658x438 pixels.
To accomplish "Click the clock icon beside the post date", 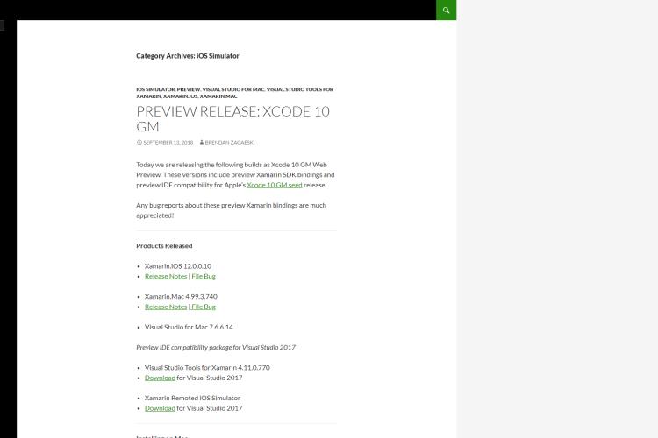I will pos(139,143).
